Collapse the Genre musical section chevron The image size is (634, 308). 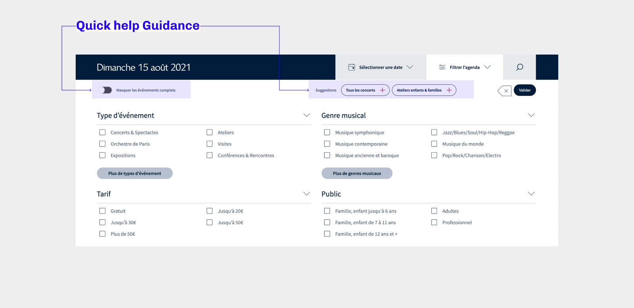point(531,115)
